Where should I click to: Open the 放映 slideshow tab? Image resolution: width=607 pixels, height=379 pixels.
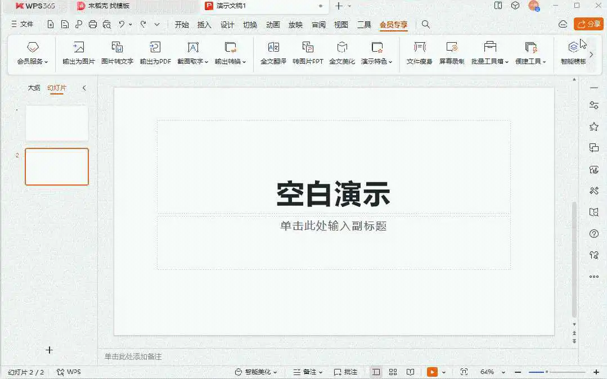[x=295, y=25]
